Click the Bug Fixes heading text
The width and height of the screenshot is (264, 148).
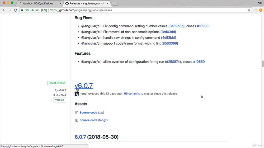pos(83,18)
